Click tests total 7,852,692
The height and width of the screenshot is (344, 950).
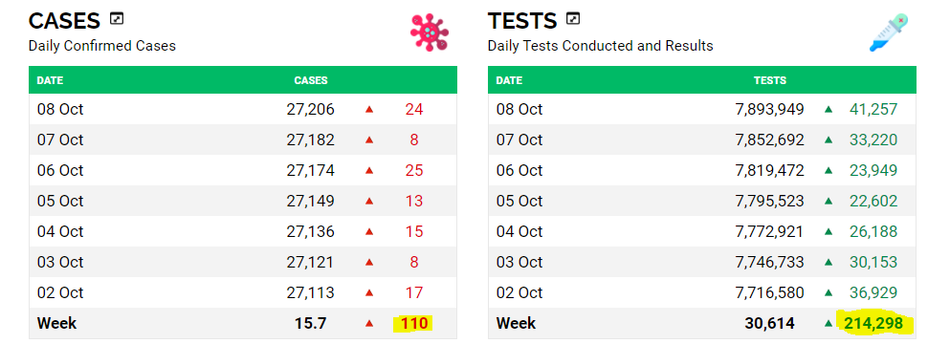(x=769, y=140)
